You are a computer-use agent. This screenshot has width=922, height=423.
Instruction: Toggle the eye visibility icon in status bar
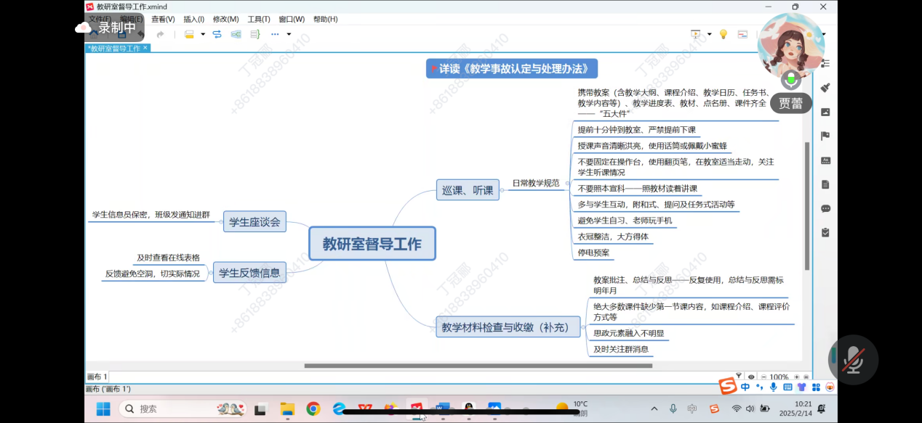[751, 377]
